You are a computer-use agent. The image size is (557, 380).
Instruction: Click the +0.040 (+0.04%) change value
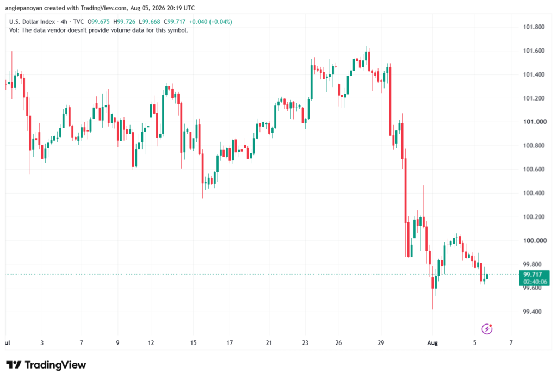211,22
